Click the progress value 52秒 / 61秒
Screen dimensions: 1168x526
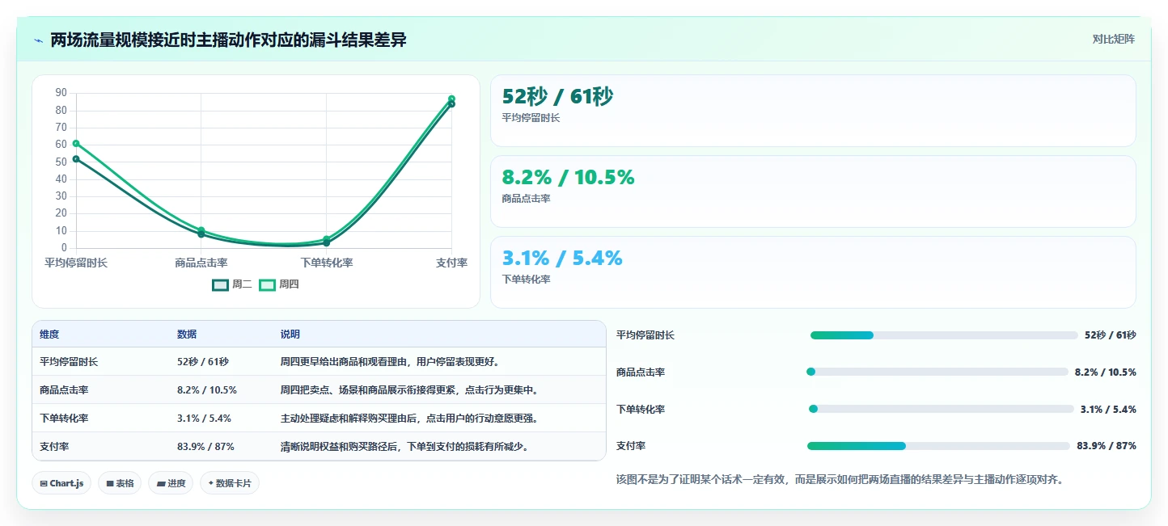click(1111, 335)
